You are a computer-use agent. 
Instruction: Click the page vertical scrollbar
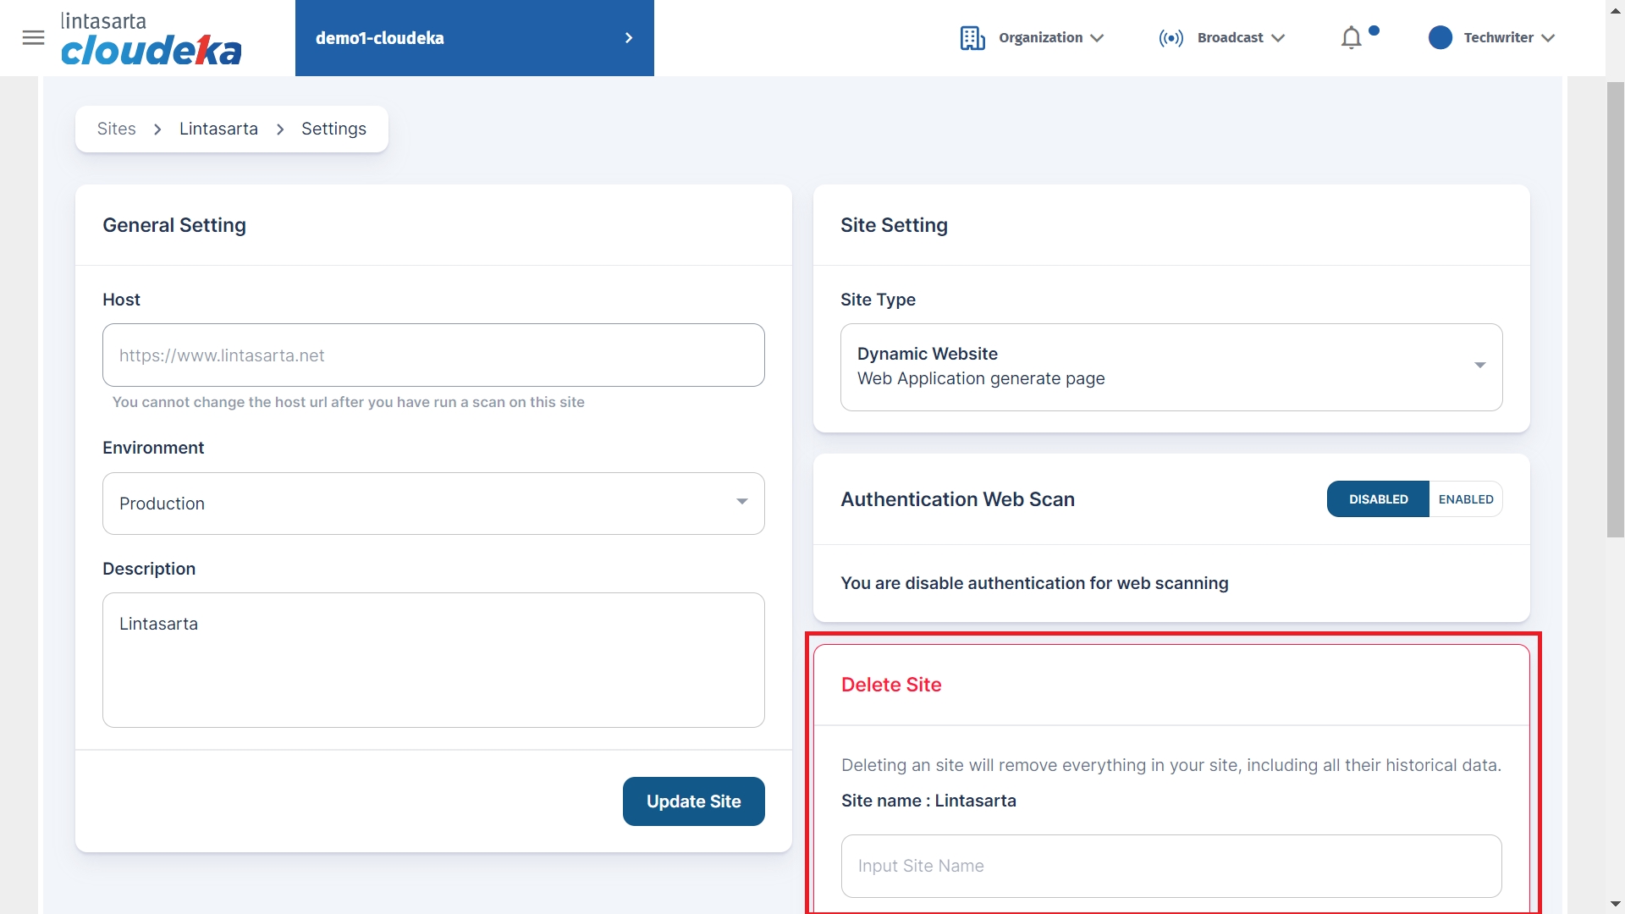pyautogui.click(x=1615, y=309)
